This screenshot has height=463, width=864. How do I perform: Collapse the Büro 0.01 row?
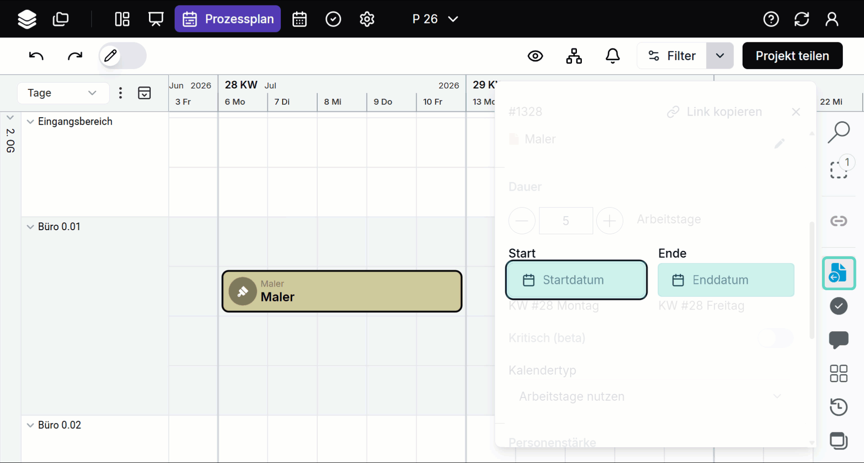(30, 227)
